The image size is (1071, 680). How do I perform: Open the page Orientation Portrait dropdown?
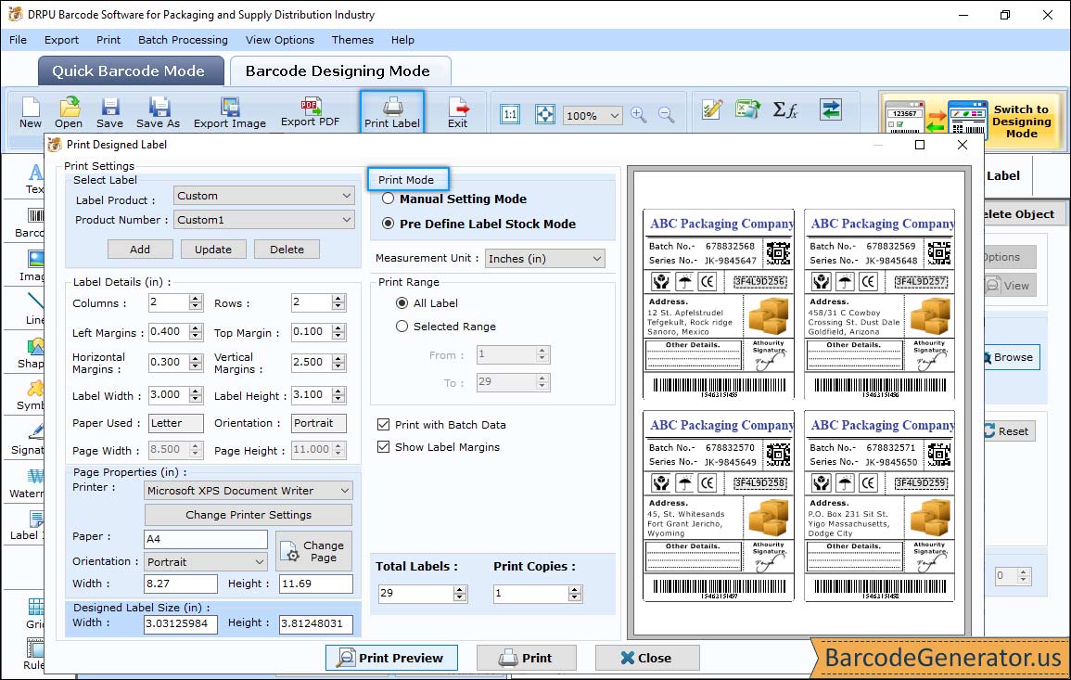206,562
